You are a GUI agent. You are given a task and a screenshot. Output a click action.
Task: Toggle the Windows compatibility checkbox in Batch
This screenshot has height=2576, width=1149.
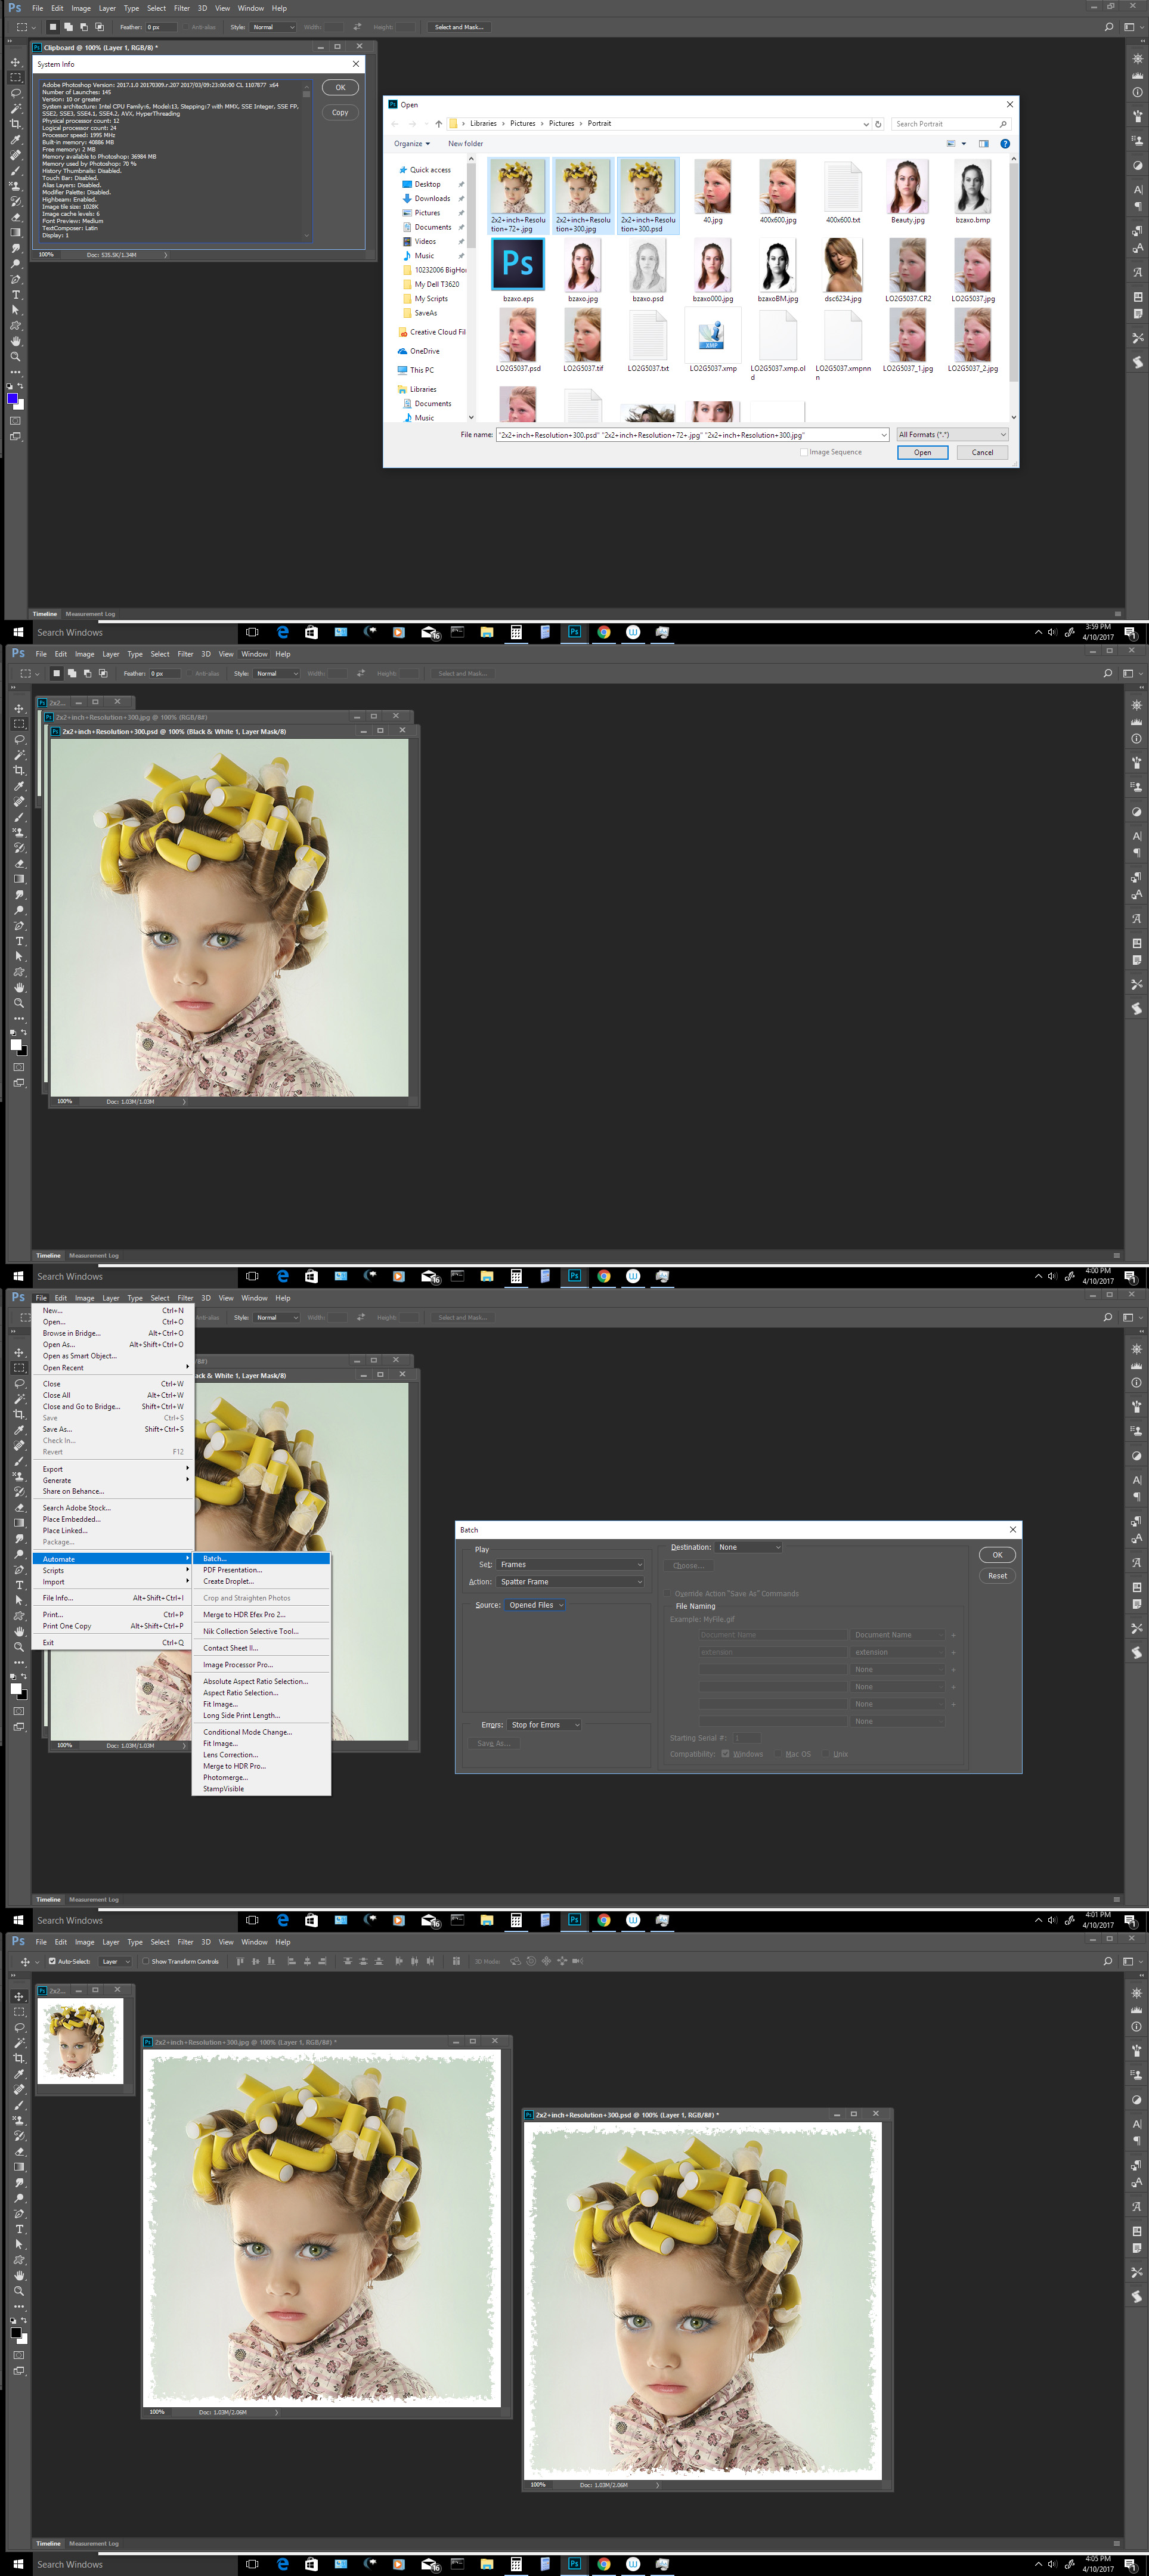[725, 1754]
